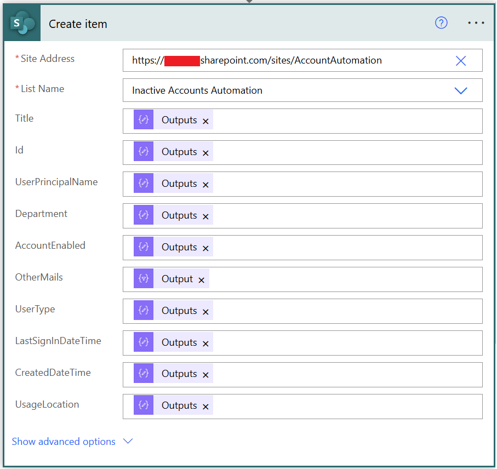
Task: Click Outputs token icon in CreatedDateTime field
Action: [x=144, y=374]
